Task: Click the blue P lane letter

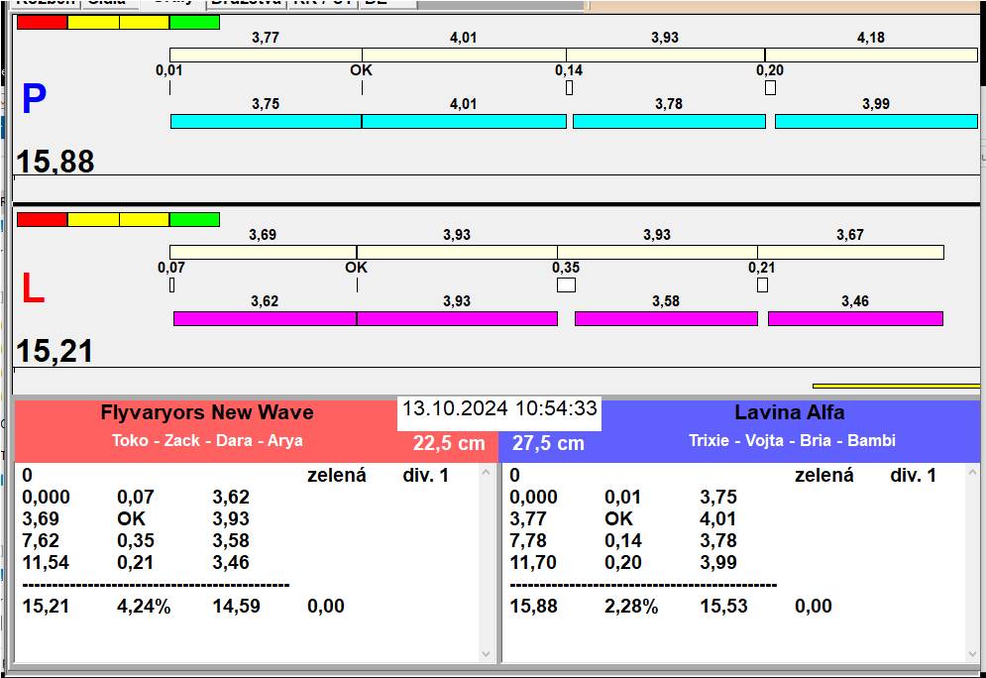Action: click(34, 99)
